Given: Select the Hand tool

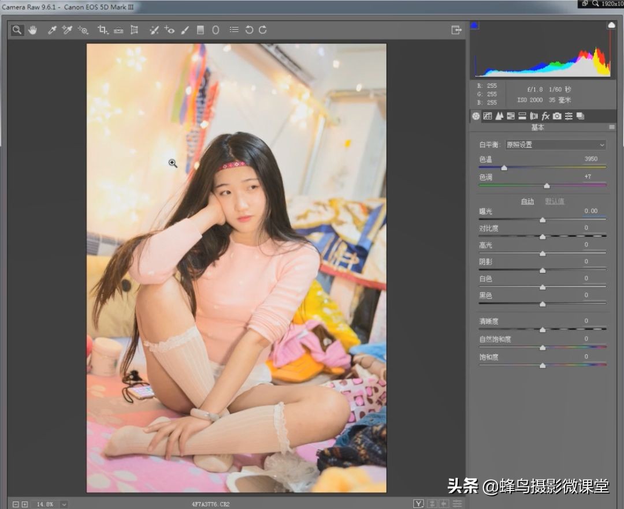Looking at the screenshot, I should click(x=33, y=29).
